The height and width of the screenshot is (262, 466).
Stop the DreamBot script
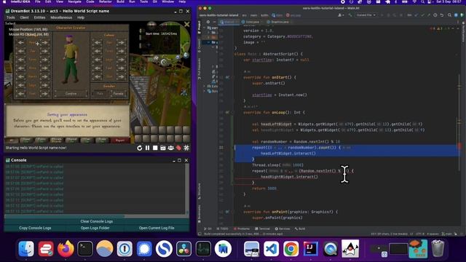tap(155, 148)
